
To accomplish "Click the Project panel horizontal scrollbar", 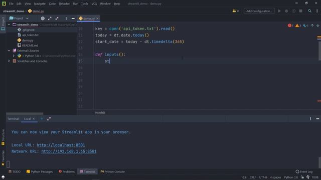I will [x=25, y=113].
